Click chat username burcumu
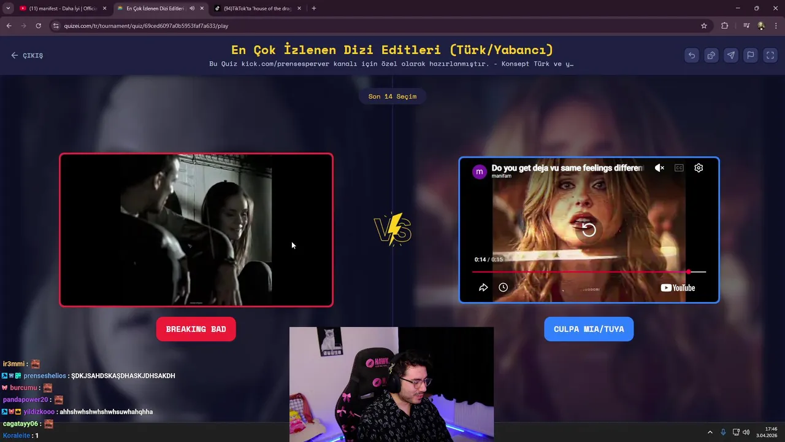Image resolution: width=785 pixels, height=442 pixels. (24, 388)
